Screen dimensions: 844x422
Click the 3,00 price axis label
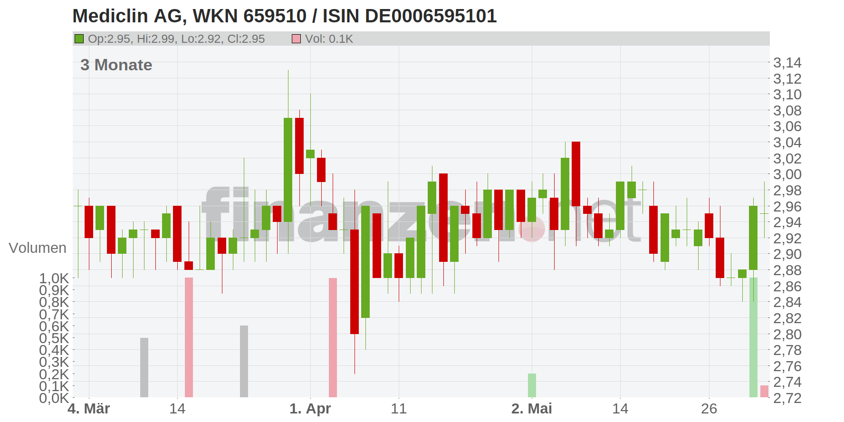coord(787,174)
